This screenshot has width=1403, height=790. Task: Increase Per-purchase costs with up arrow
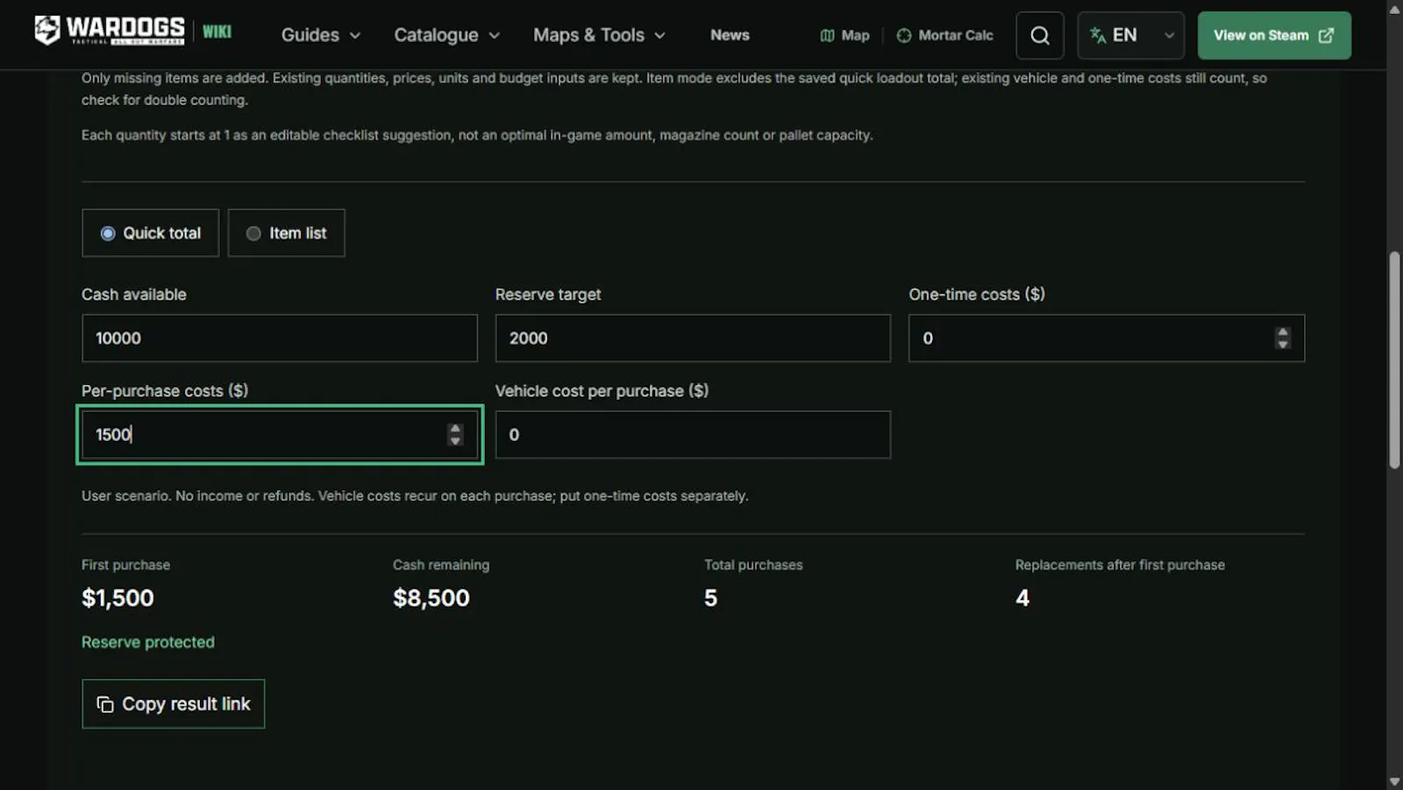click(454, 429)
